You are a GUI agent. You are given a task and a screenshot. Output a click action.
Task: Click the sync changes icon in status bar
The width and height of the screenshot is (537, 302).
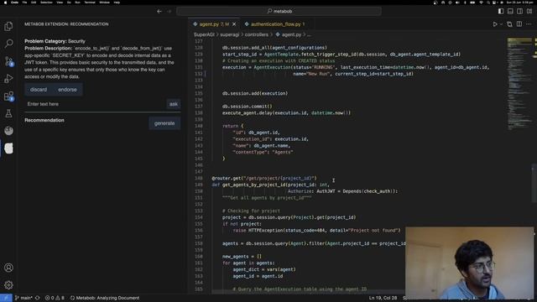pyautogui.click(x=38, y=298)
